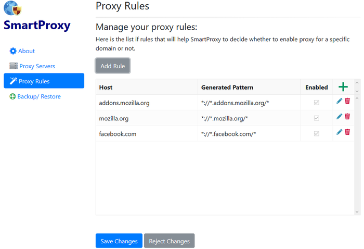This screenshot has width=364, height=249.
Task: Toggle Enabled checkbox for mozilla.org rule
Action: [x=316, y=118]
